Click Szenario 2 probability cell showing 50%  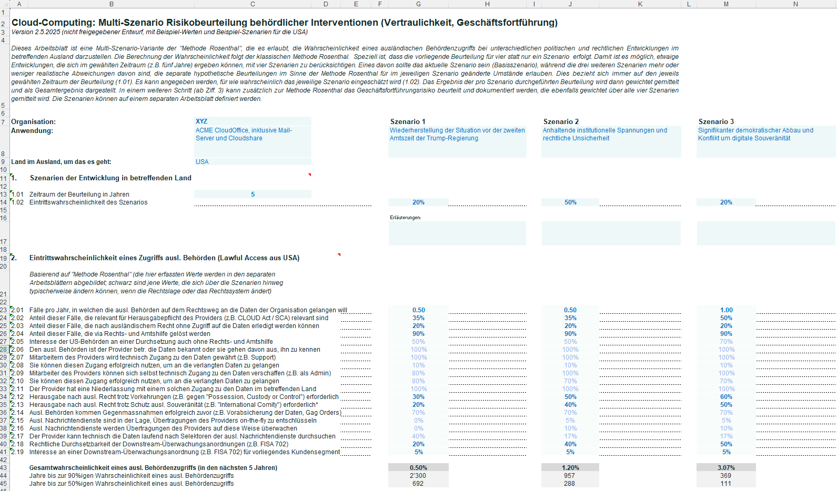coord(570,202)
